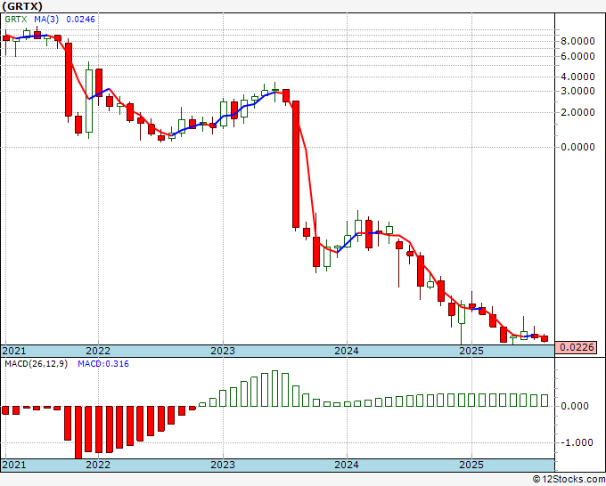Click the MACD:0.316 value label
606x486 pixels.
[103, 364]
